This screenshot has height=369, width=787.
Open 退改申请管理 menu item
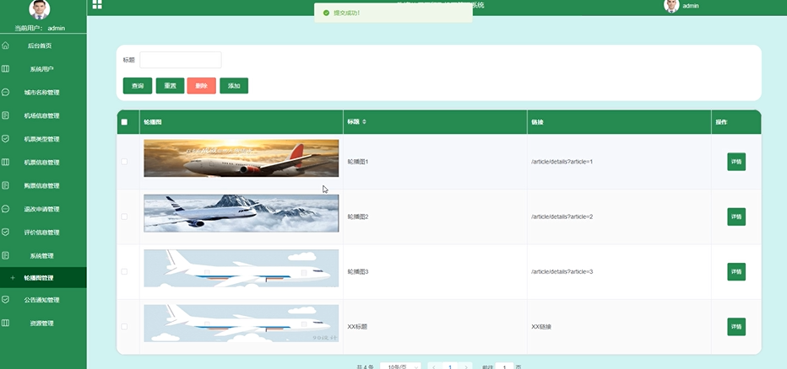(43, 209)
